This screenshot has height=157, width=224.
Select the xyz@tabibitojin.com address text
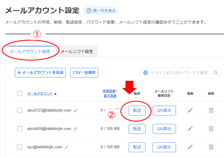tap(45, 147)
